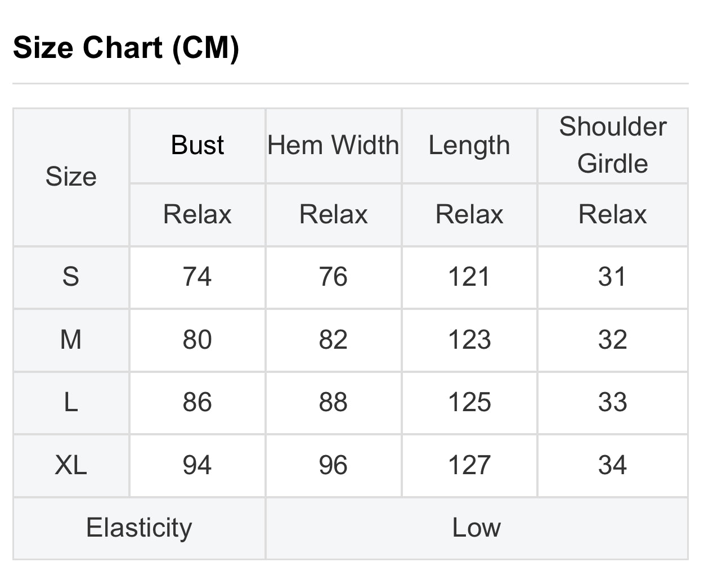Image resolution: width=704 pixels, height=576 pixels.
Task: Click the Elasticity row label
Action: click(139, 528)
